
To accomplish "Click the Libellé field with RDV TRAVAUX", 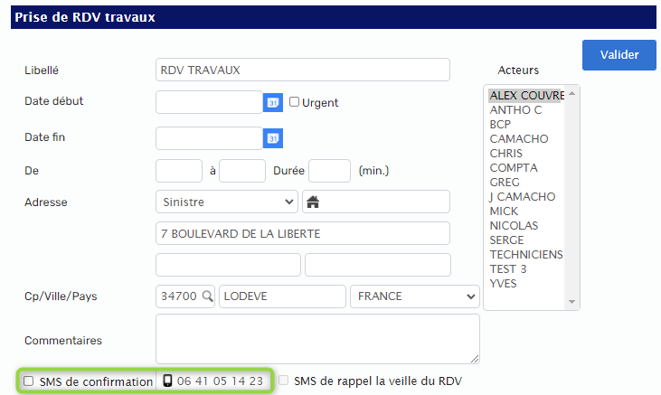I will coord(302,71).
